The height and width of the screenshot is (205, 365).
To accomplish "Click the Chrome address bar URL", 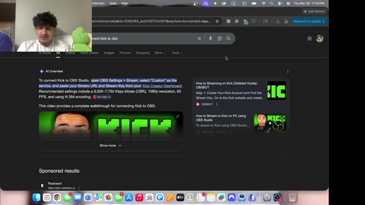I will [x=151, y=21].
